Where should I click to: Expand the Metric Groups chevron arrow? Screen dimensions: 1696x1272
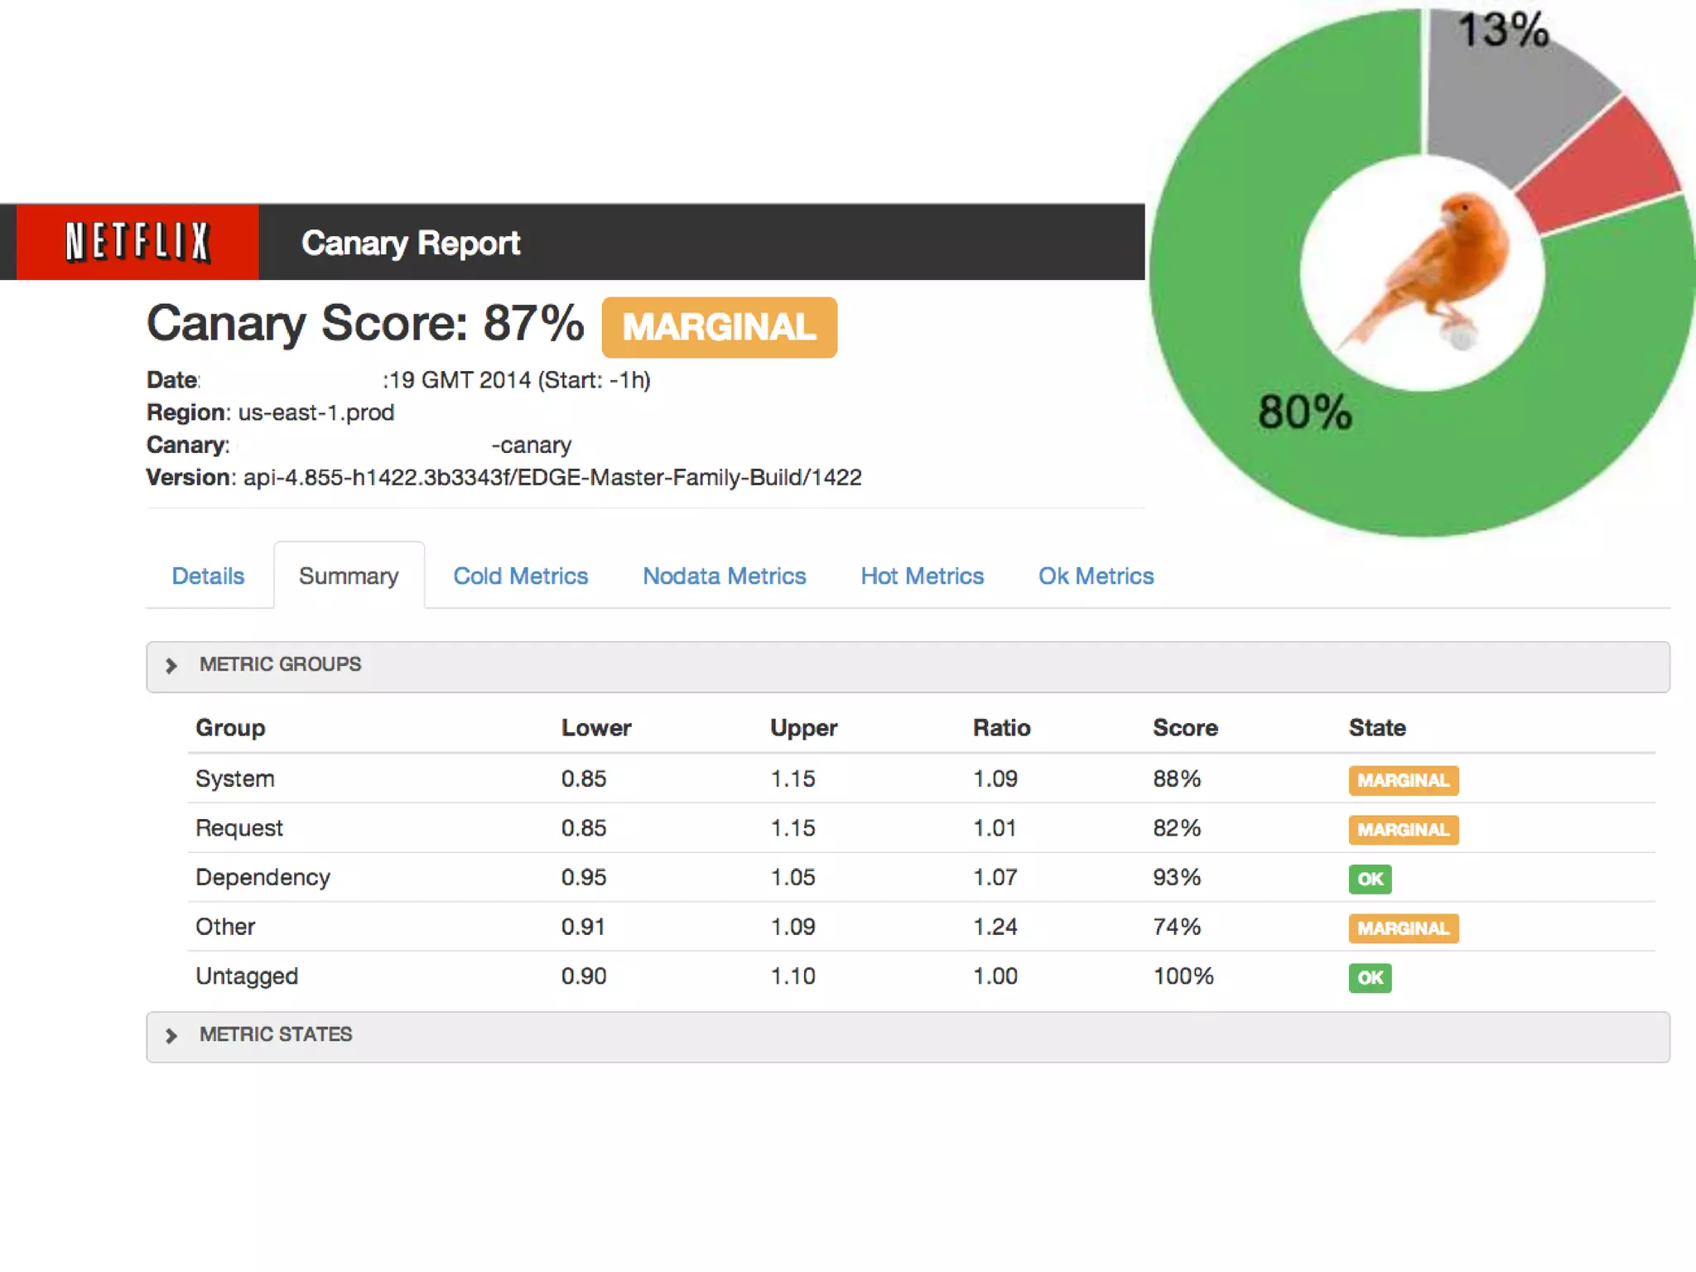pos(171,666)
